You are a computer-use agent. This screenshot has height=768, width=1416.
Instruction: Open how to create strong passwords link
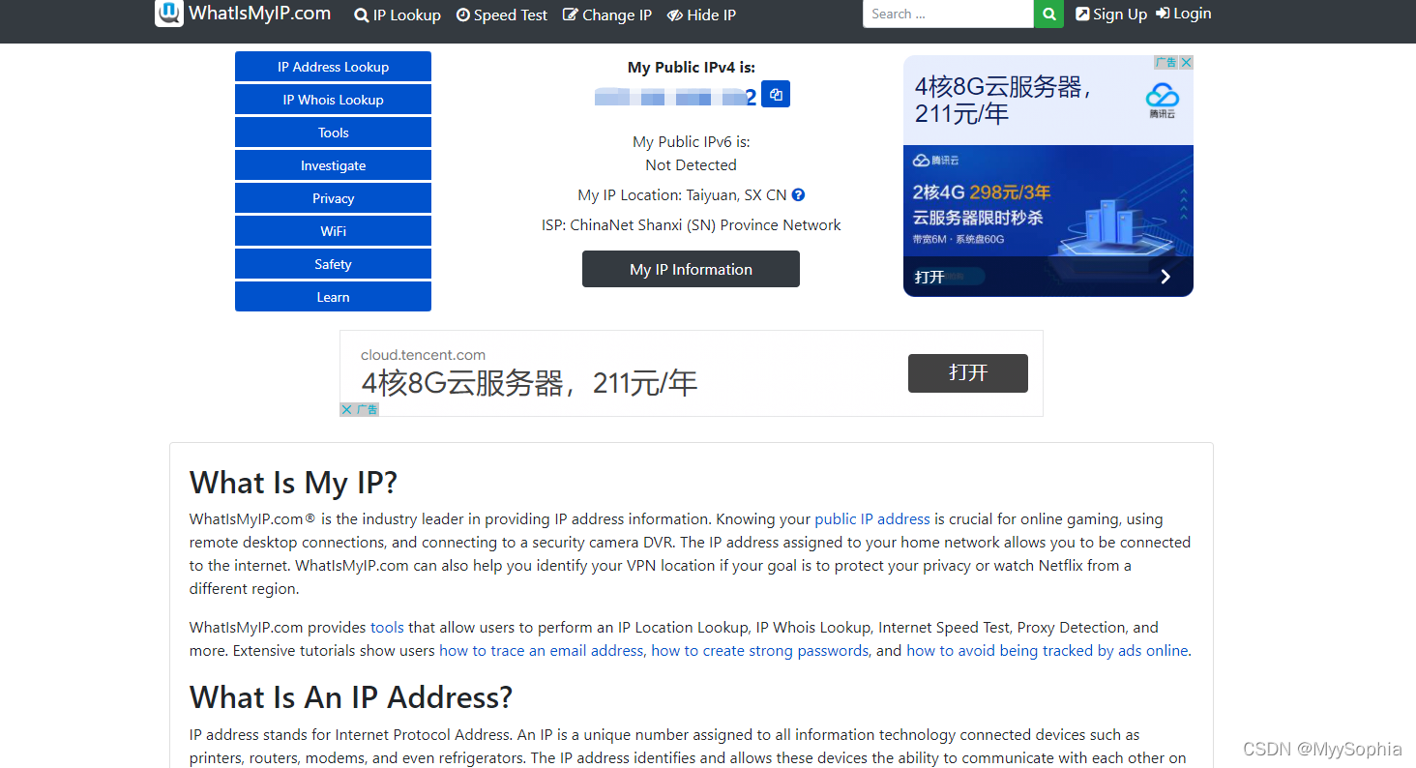[760, 650]
